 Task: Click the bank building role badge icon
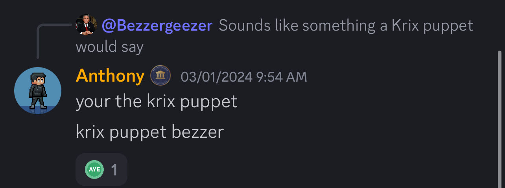click(x=161, y=75)
